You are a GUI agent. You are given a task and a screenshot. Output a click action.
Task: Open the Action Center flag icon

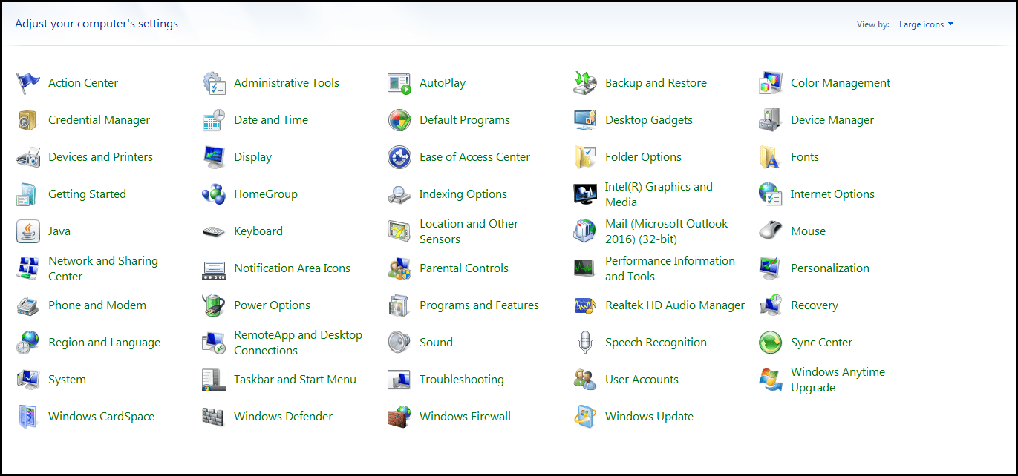coord(28,83)
